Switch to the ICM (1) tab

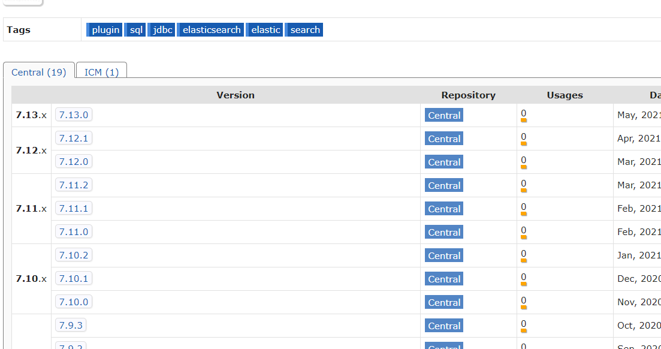tap(101, 72)
